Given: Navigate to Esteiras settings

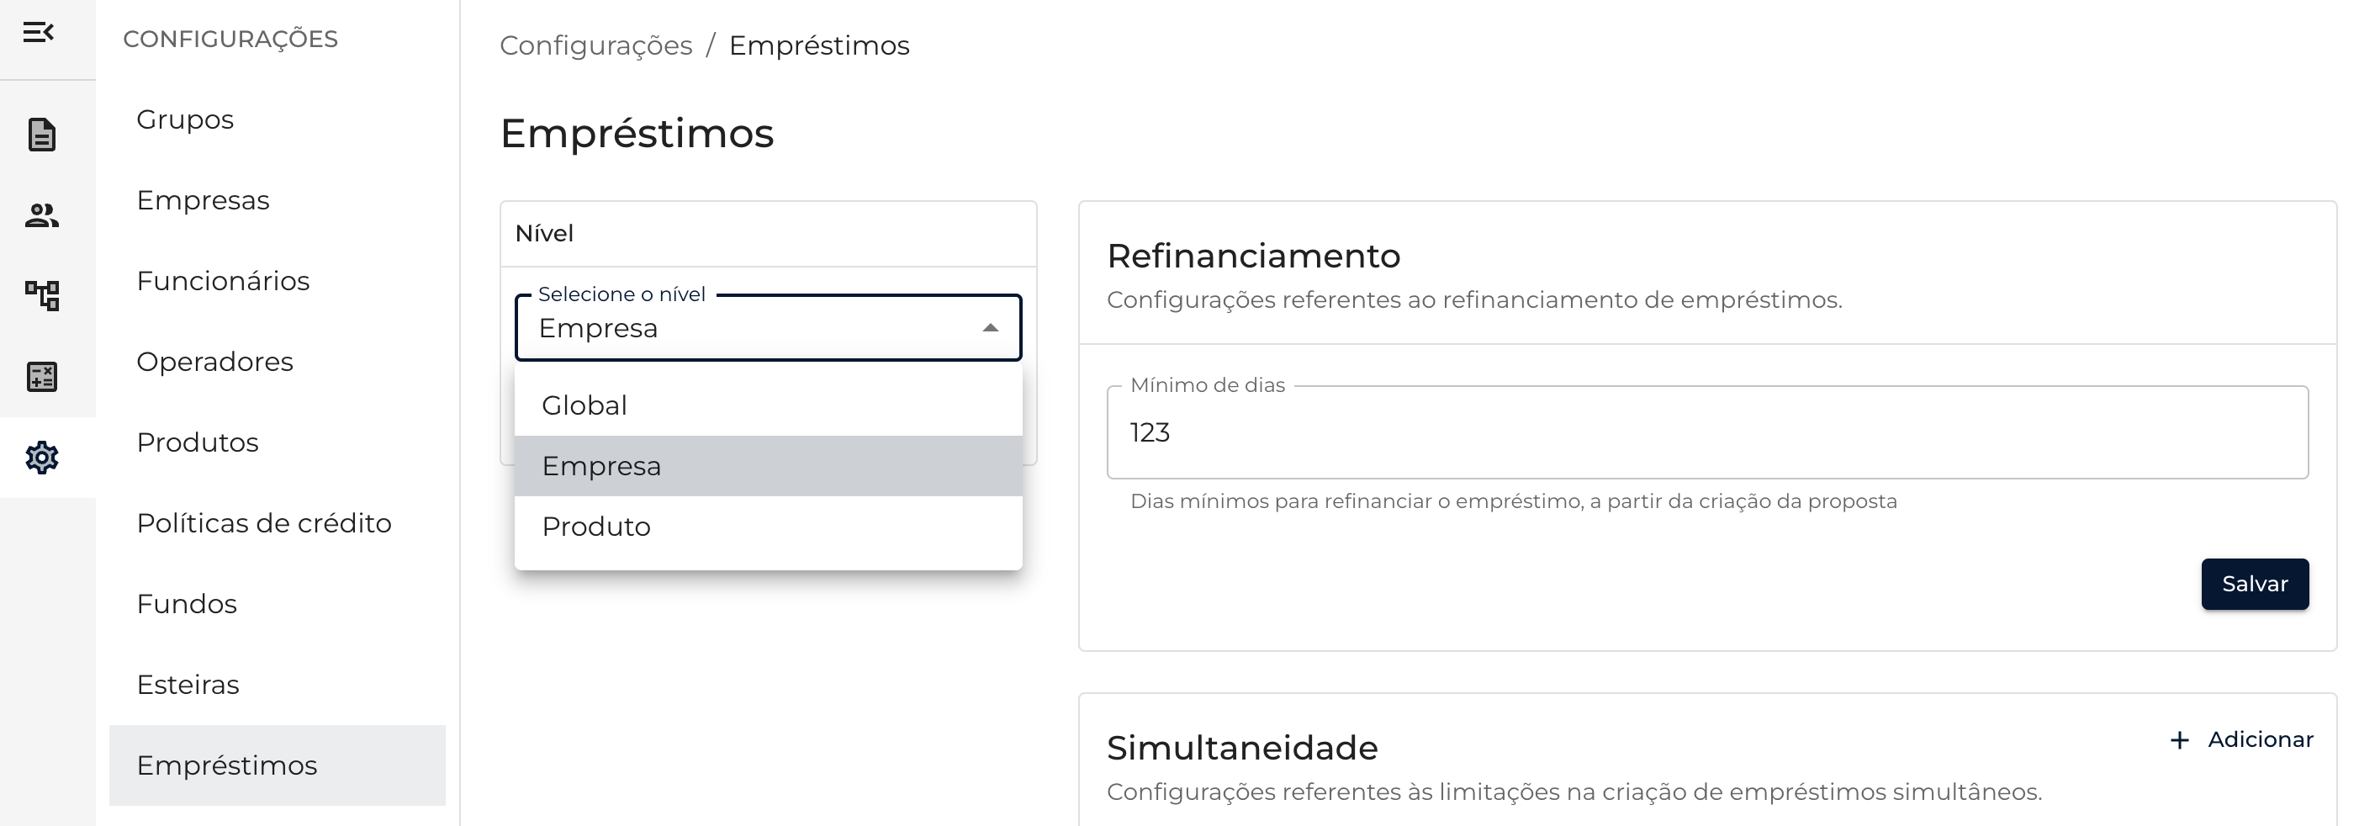Looking at the screenshot, I should [188, 685].
